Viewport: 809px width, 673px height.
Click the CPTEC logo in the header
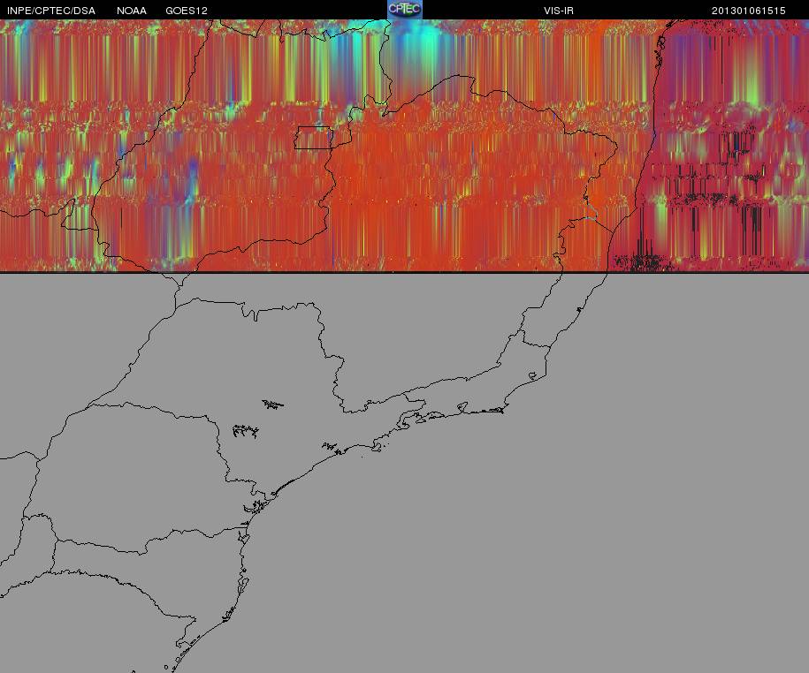pos(405,10)
